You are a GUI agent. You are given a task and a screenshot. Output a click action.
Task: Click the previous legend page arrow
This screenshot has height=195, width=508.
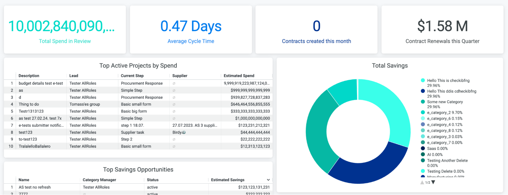422,182
